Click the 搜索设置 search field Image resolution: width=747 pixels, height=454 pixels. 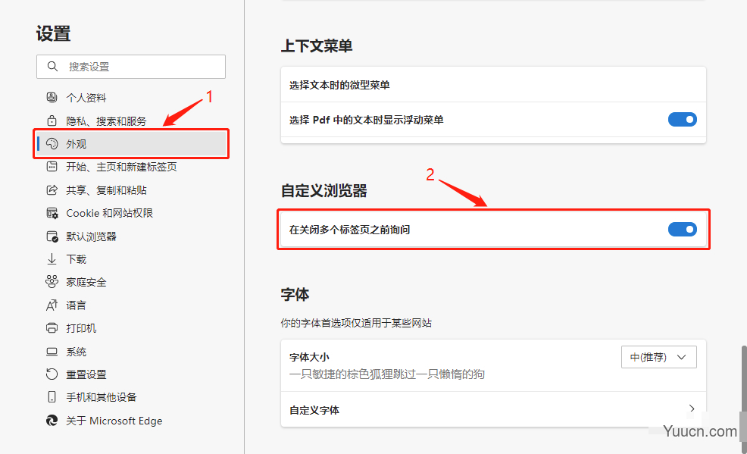coord(131,66)
